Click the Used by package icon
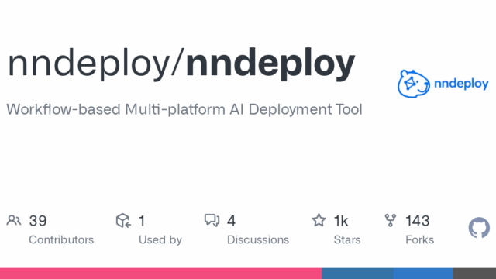The image size is (496, 279). 123,220
